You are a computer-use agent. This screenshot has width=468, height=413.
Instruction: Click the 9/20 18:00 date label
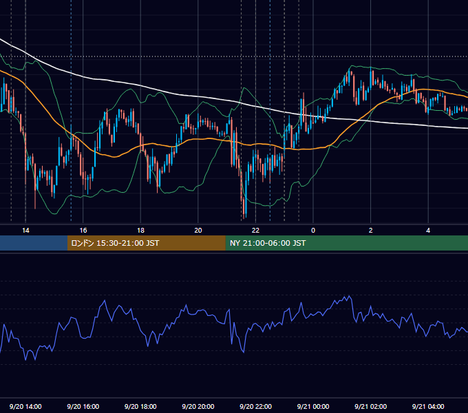pyautogui.click(x=140, y=406)
